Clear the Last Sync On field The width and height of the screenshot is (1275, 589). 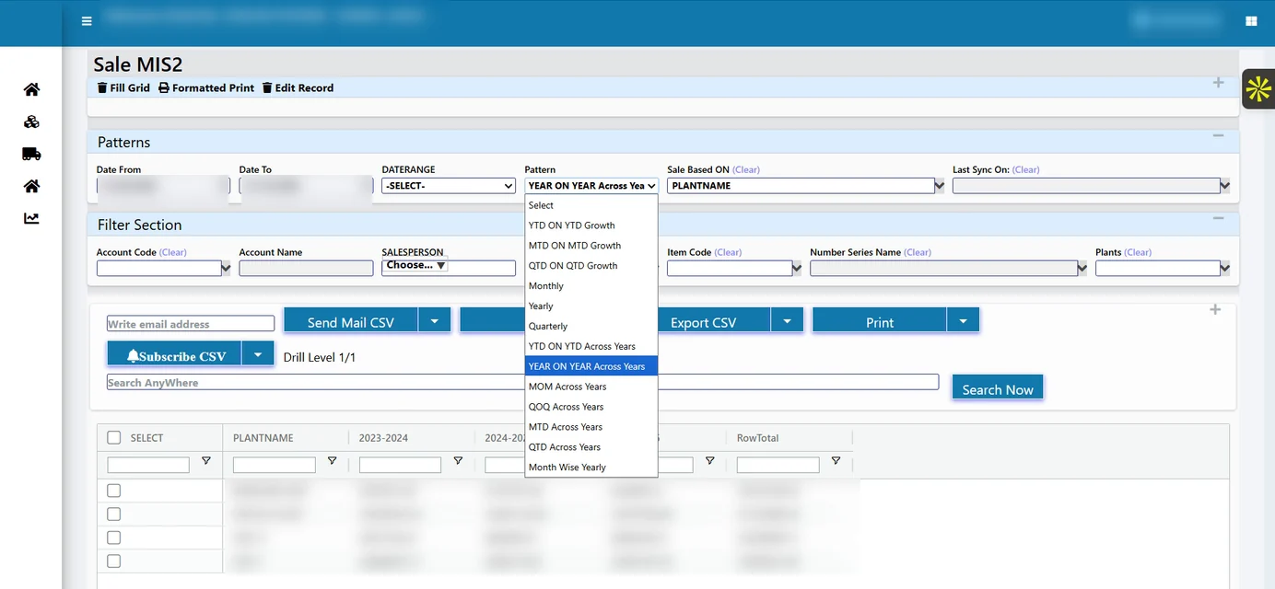click(x=1025, y=169)
